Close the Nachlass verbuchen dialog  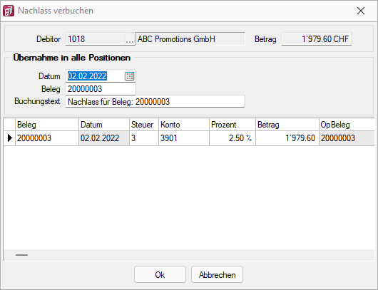[x=361, y=11]
